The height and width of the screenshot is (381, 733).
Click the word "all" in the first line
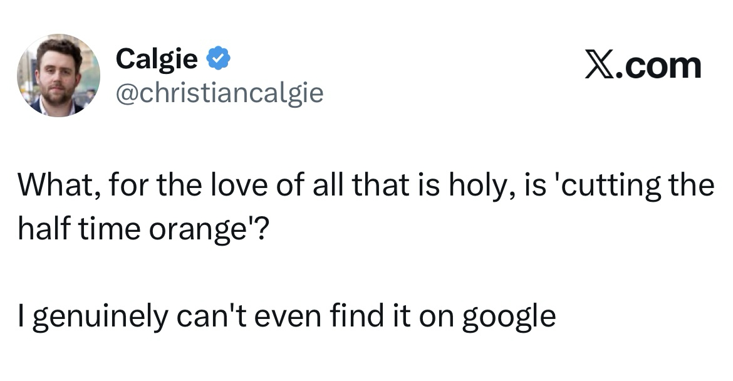(x=332, y=187)
